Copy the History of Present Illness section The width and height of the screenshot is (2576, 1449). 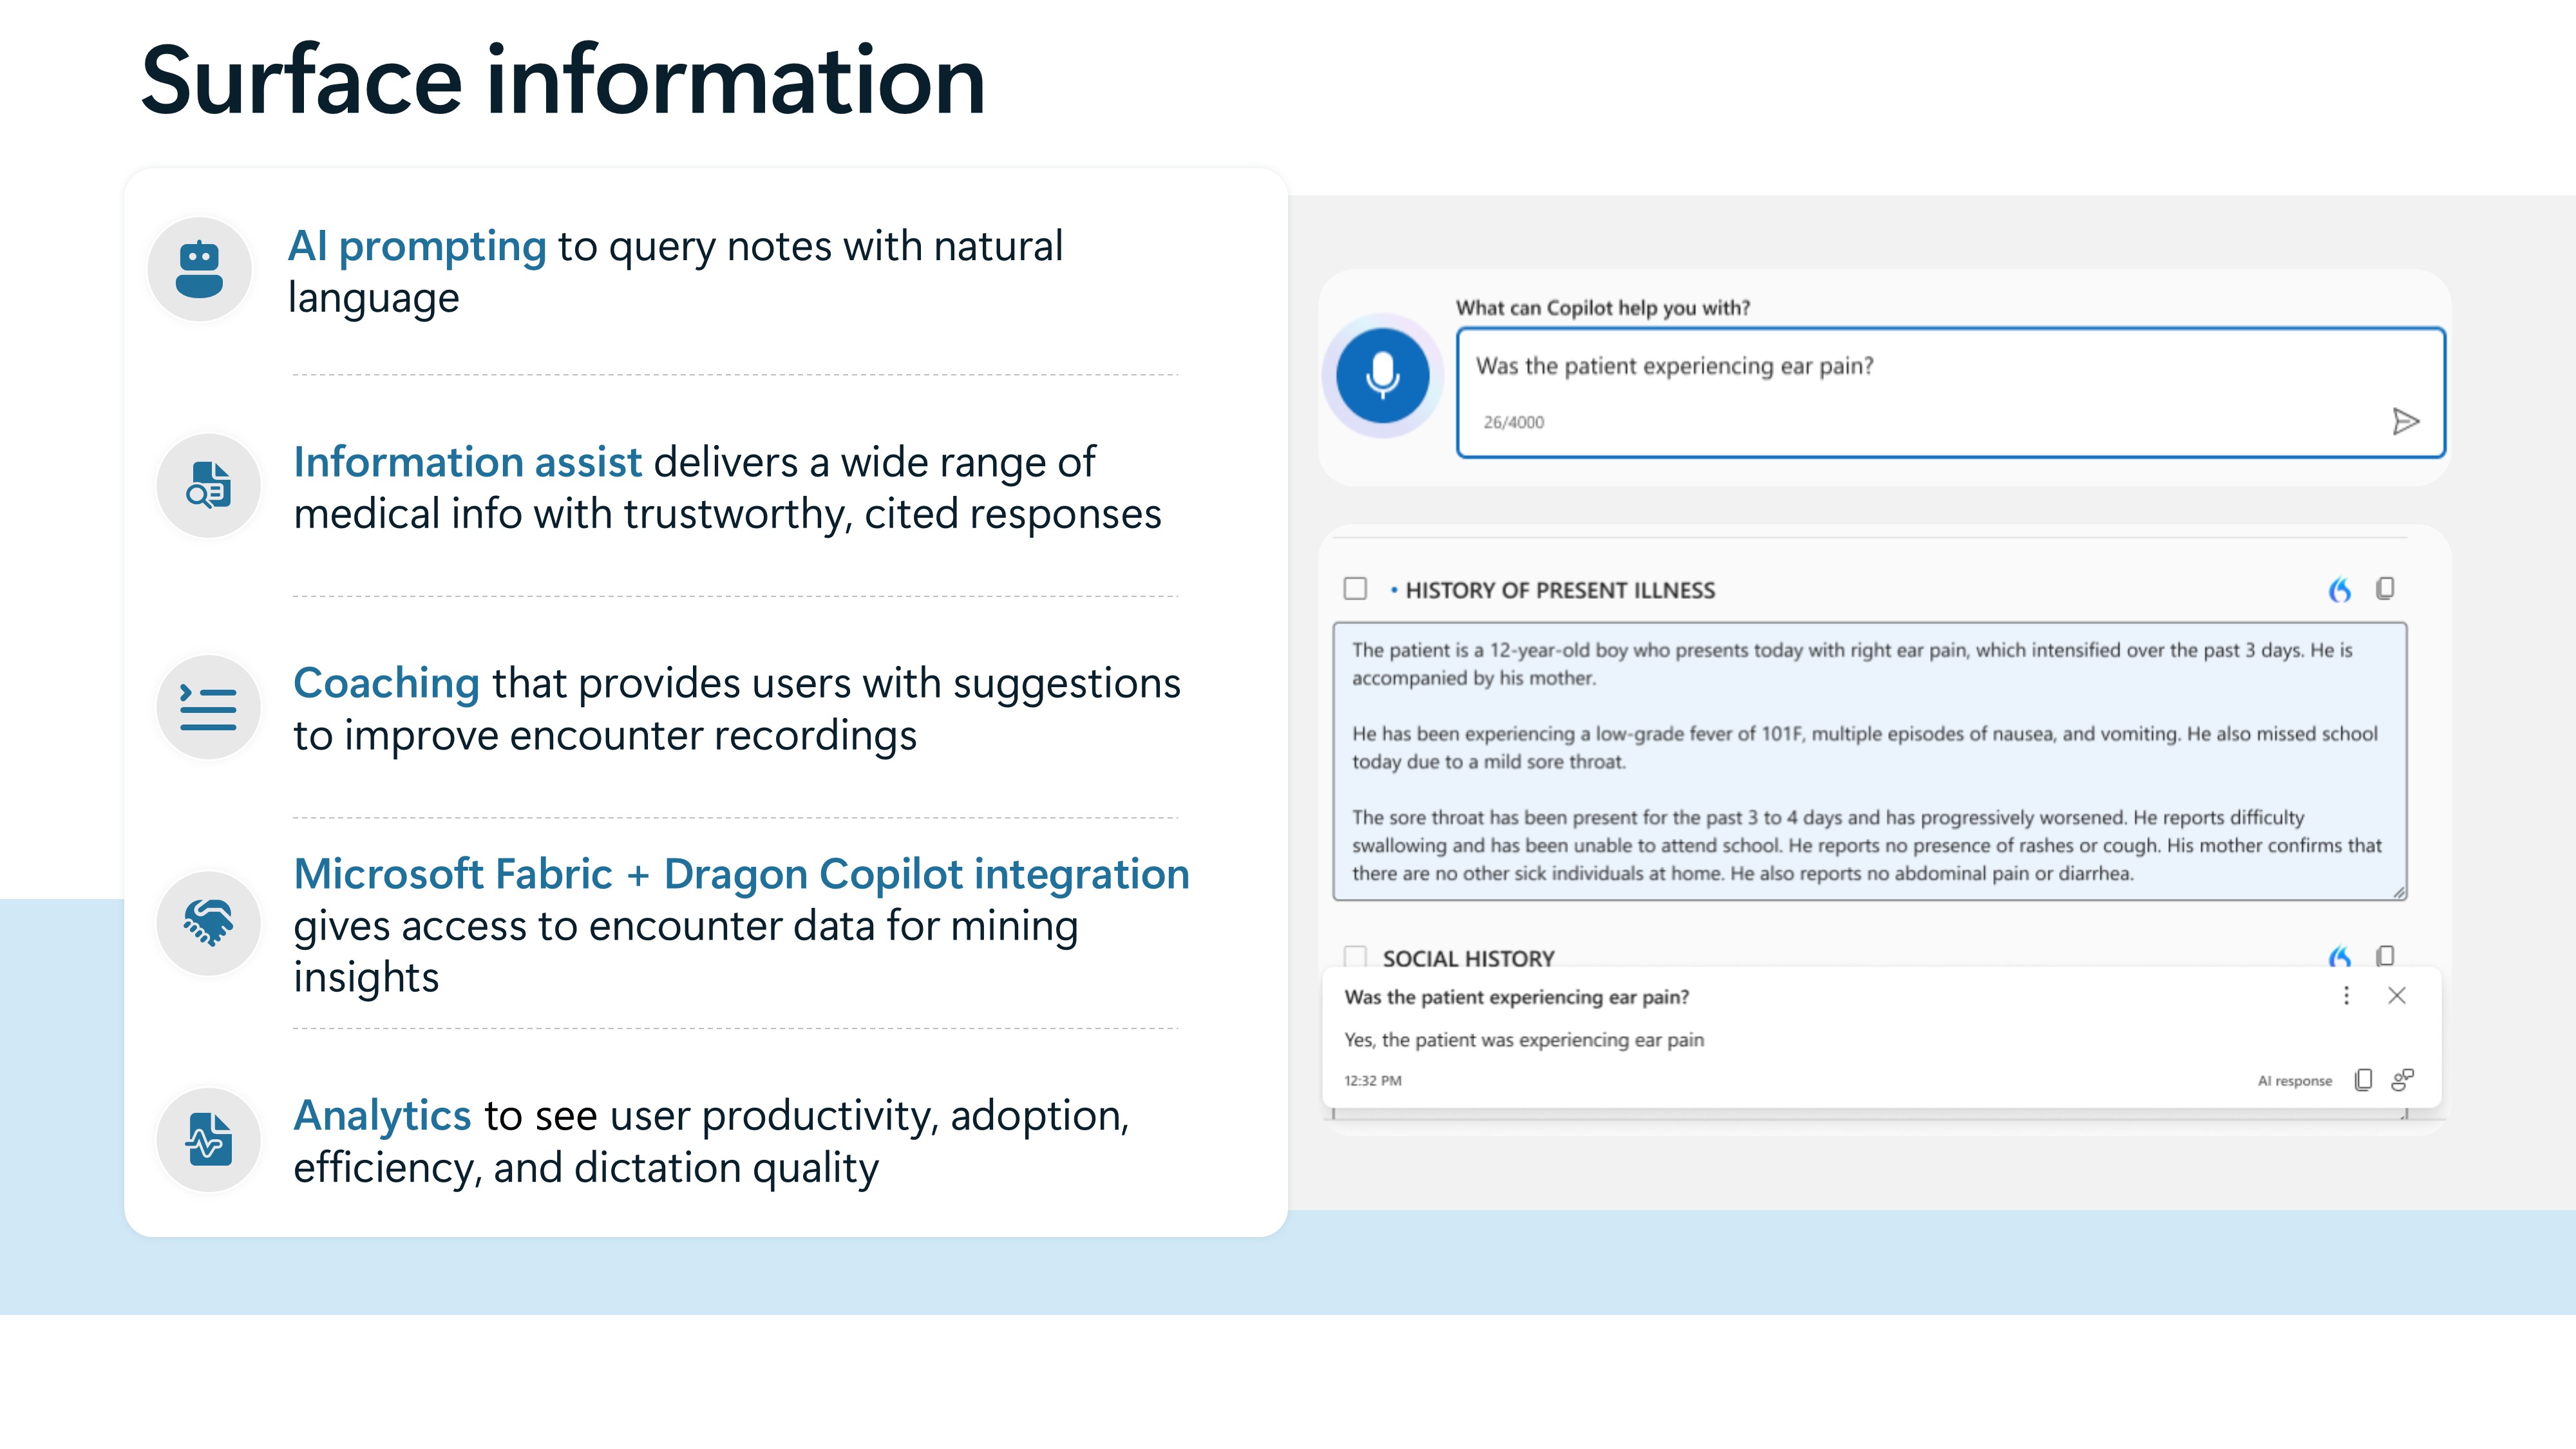2385,588
